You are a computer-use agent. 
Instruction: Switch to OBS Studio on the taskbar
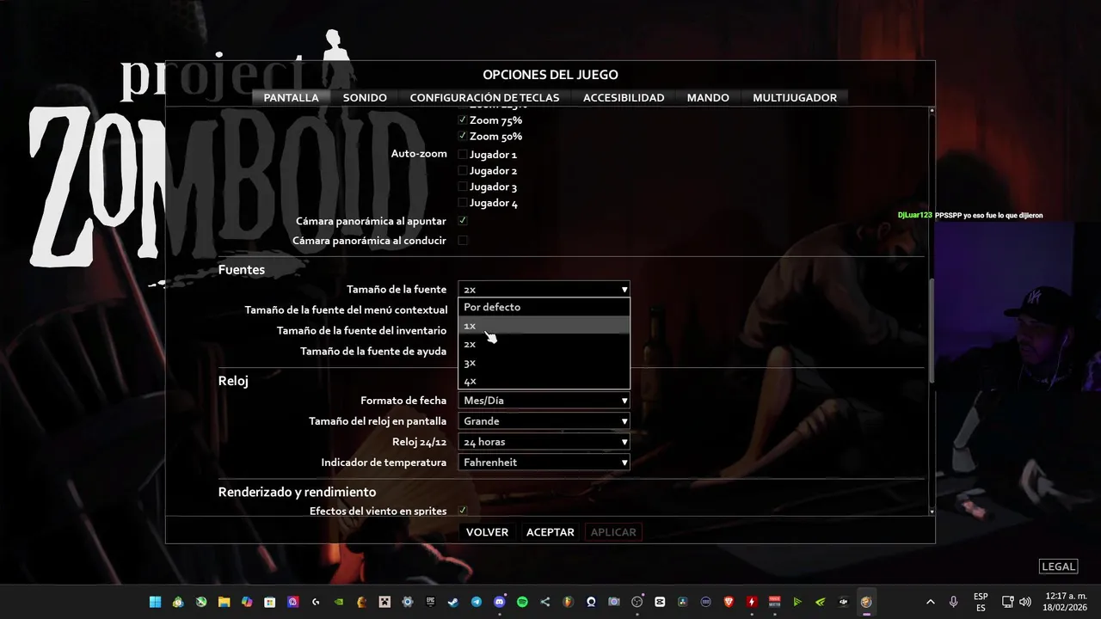click(x=637, y=602)
